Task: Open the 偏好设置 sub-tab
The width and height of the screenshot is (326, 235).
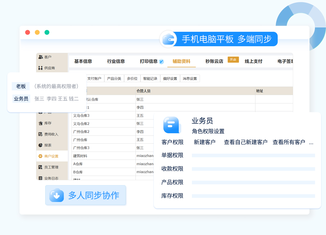Action: (x=170, y=79)
